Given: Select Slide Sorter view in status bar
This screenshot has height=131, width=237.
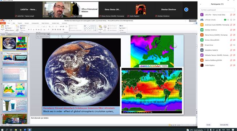Looking at the screenshot, I should point(172,125).
